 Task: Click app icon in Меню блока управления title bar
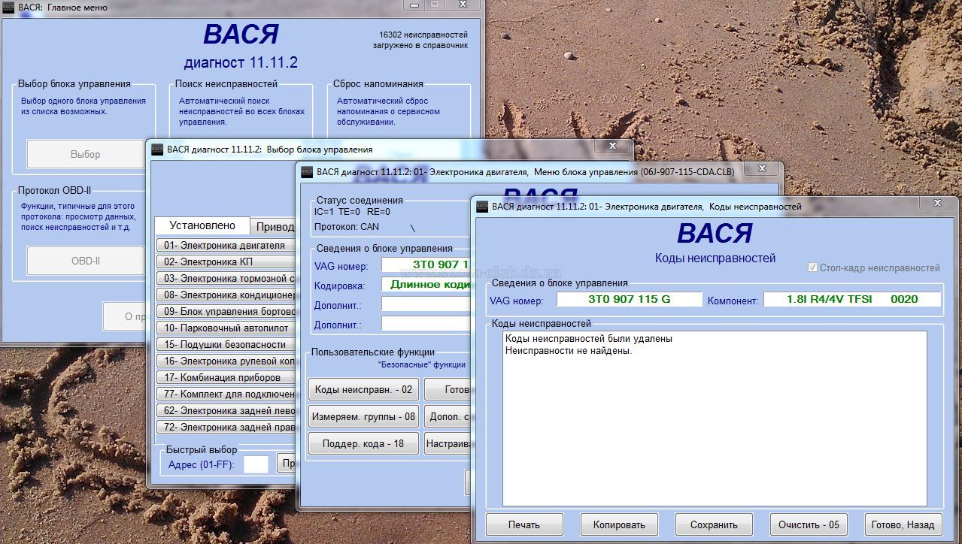(307, 172)
